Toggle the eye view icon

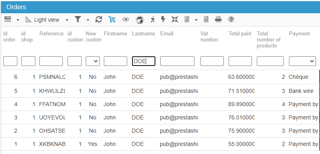[126, 19]
